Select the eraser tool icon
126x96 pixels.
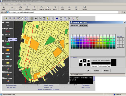click(52, 19)
